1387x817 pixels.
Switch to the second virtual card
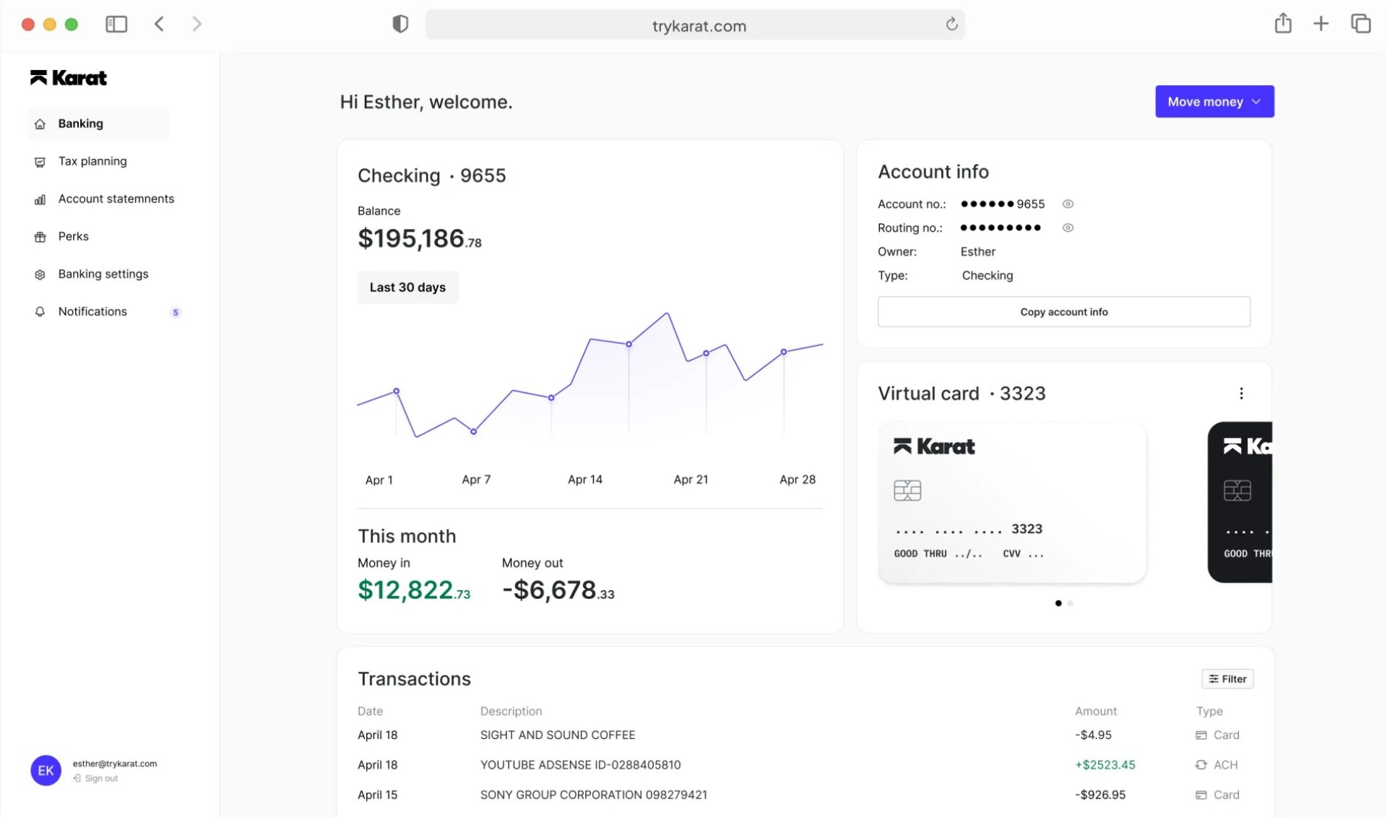(1070, 603)
